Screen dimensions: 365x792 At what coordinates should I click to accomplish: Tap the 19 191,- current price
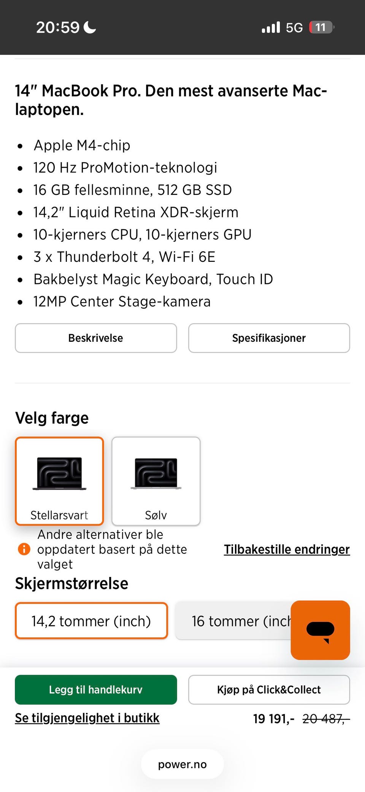(273, 719)
